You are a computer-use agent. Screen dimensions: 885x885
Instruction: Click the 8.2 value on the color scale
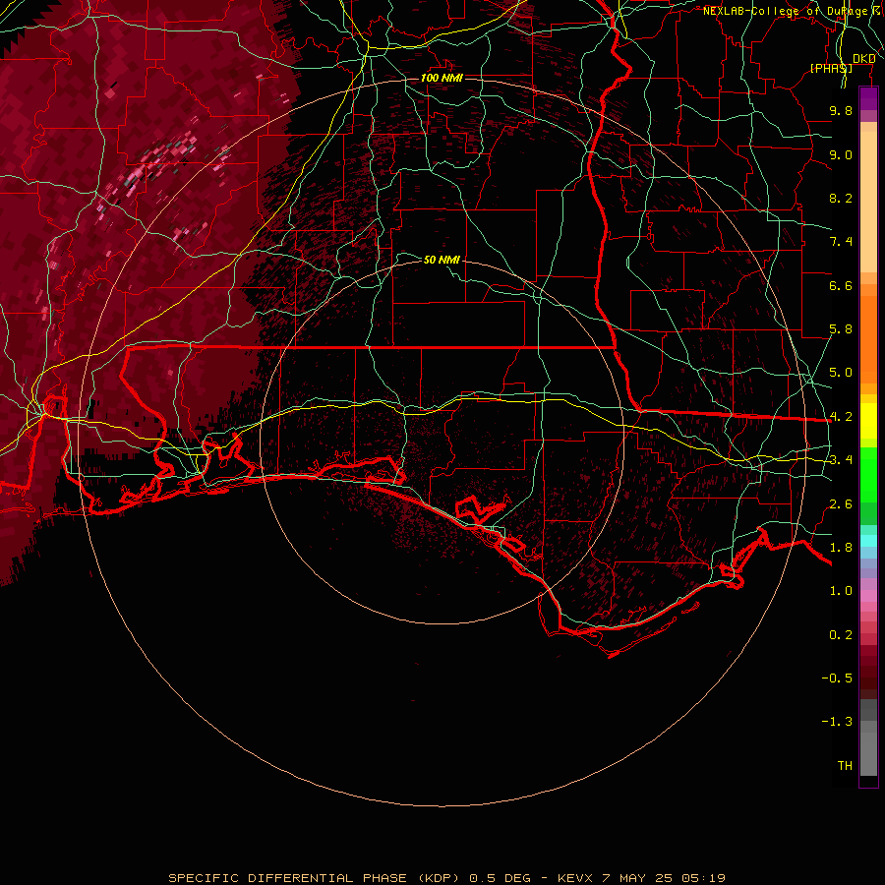[841, 198]
